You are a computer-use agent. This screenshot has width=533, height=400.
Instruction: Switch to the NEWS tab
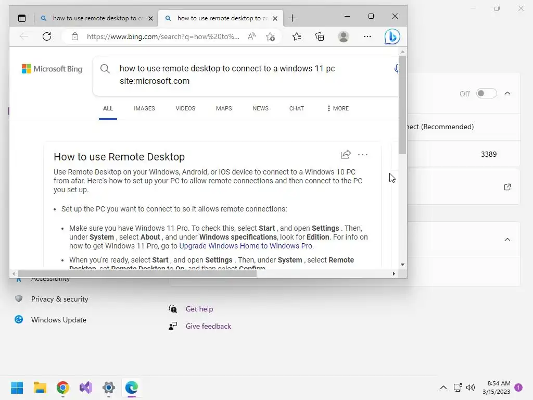pos(260,108)
